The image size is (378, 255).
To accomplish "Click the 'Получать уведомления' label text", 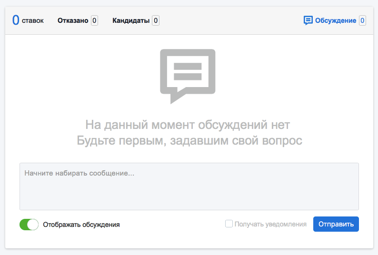I will (x=270, y=224).
